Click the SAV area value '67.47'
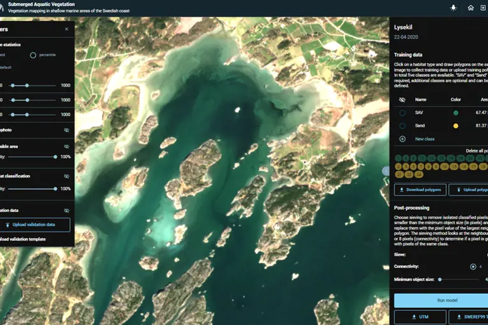The height and width of the screenshot is (325, 488). 481,112
